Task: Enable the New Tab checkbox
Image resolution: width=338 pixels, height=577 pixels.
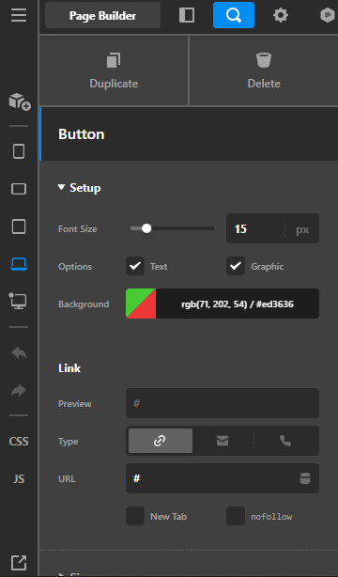Action: pos(135,516)
